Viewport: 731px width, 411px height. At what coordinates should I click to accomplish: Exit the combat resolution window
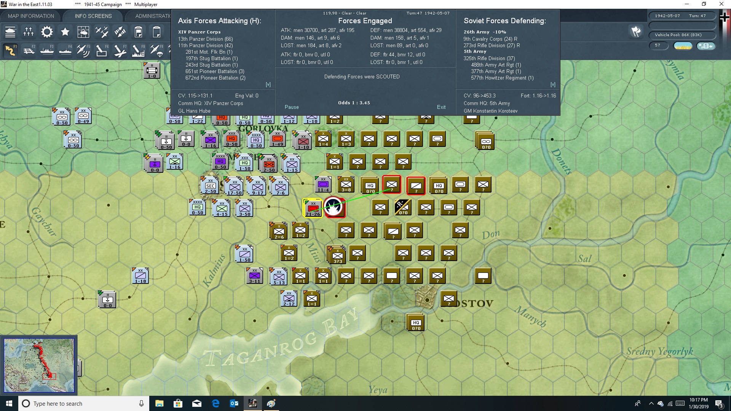click(x=441, y=107)
